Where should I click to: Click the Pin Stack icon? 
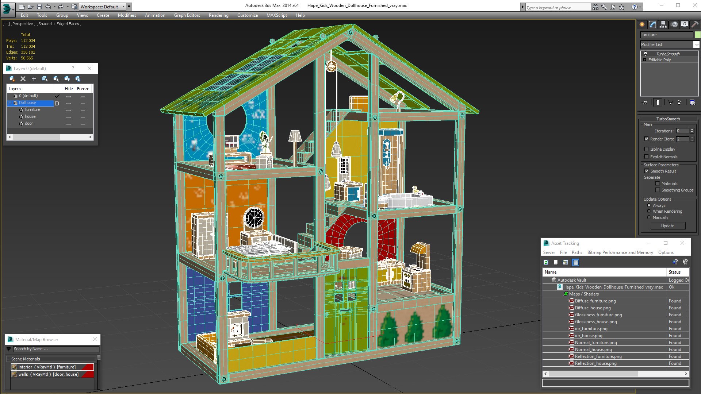[x=645, y=103]
